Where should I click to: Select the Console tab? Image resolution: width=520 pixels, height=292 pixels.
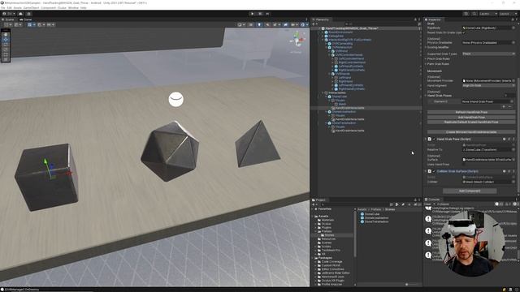pos(432,200)
